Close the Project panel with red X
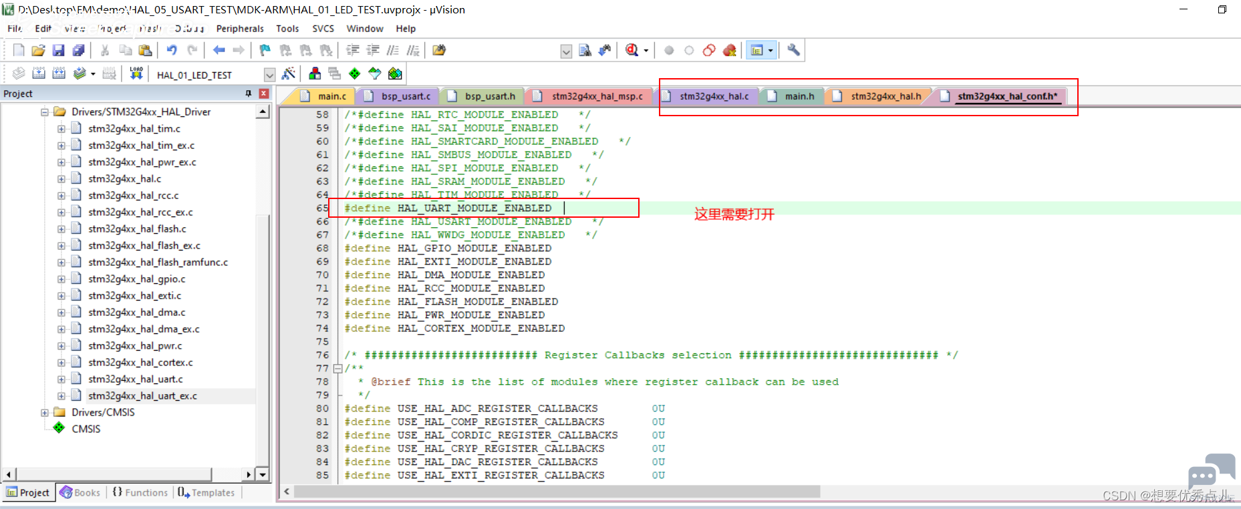Screen dimensions: 1241x509 pyautogui.click(x=264, y=94)
